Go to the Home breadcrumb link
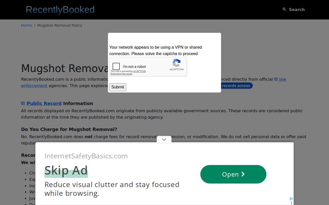This screenshot has height=205, width=329. (26, 25)
